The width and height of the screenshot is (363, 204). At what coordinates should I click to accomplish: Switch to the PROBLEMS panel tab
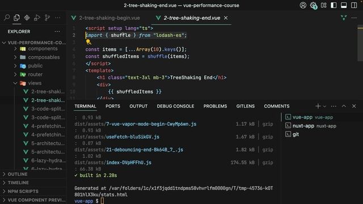click(216, 106)
